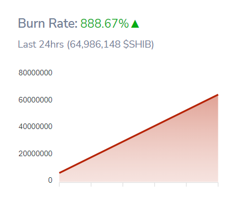Click the 80000000 y-axis label
This screenshot has height=211, width=230.
coord(35,73)
